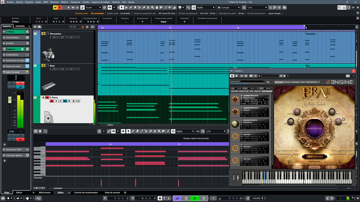Toggle record enable on E Piano track
The height and width of the screenshot is (202, 360).
pyautogui.click(x=52, y=101)
